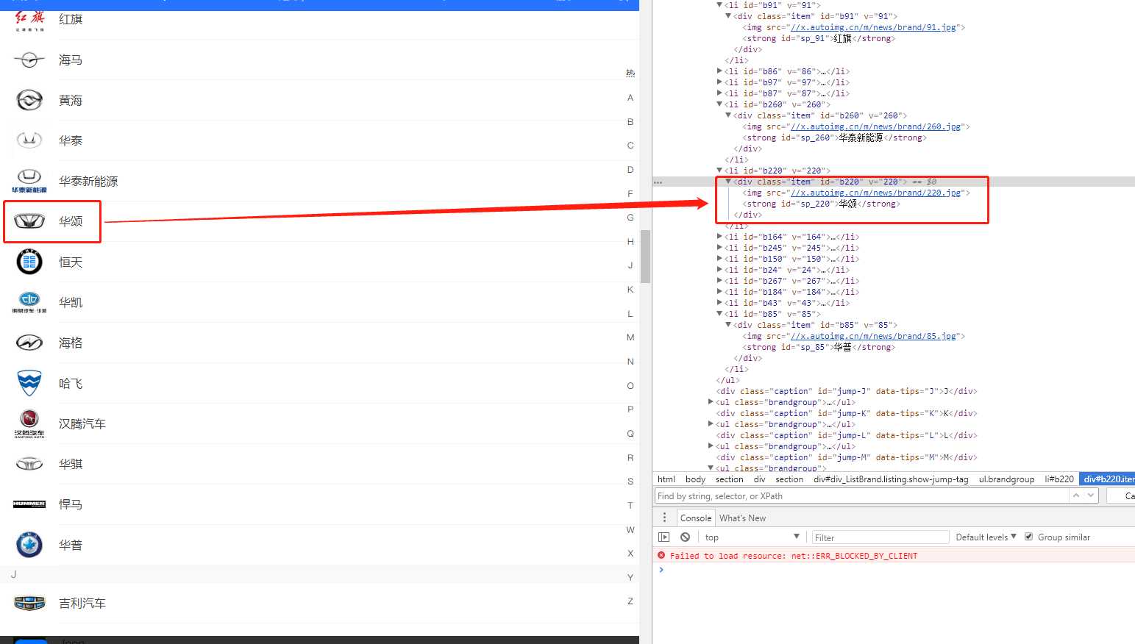Click the 华凯 brand logo
Image resolution: width=1135 pixels, height=644 pixels.
coord(29,302)
